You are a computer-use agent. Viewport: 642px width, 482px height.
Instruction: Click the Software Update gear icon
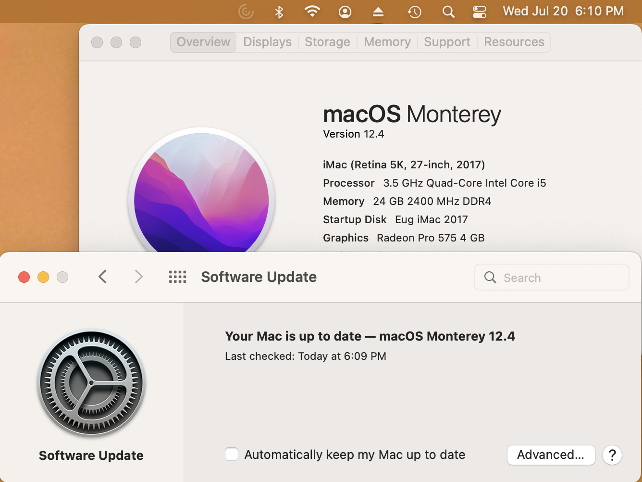pos(91,383)
